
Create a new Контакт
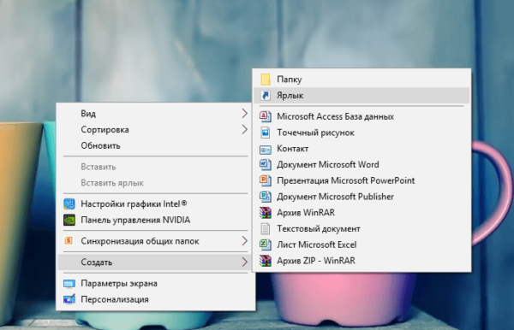(x=362, y=149)
